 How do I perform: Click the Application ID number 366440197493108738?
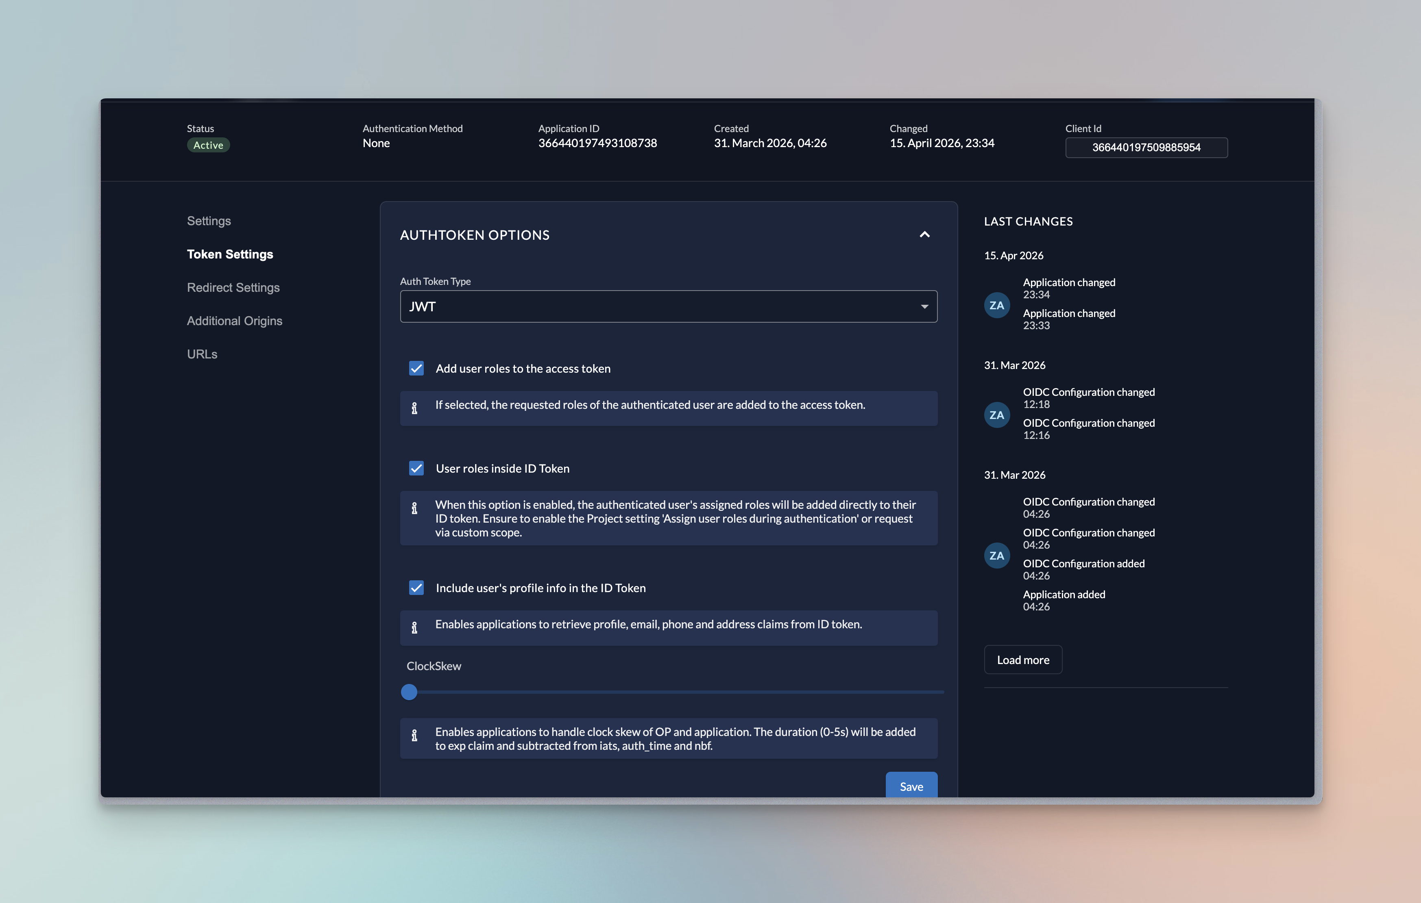[x=597, y=143]
